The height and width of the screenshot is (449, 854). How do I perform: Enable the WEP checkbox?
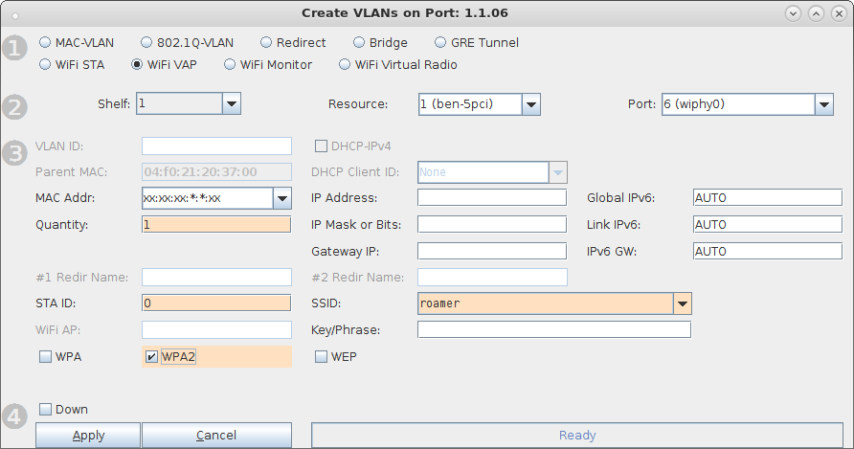(x=322, y=357)
